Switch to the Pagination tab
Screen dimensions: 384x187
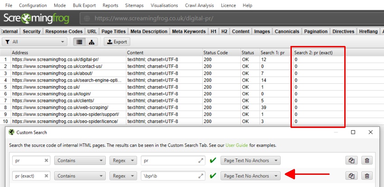[x=316, y=32]
